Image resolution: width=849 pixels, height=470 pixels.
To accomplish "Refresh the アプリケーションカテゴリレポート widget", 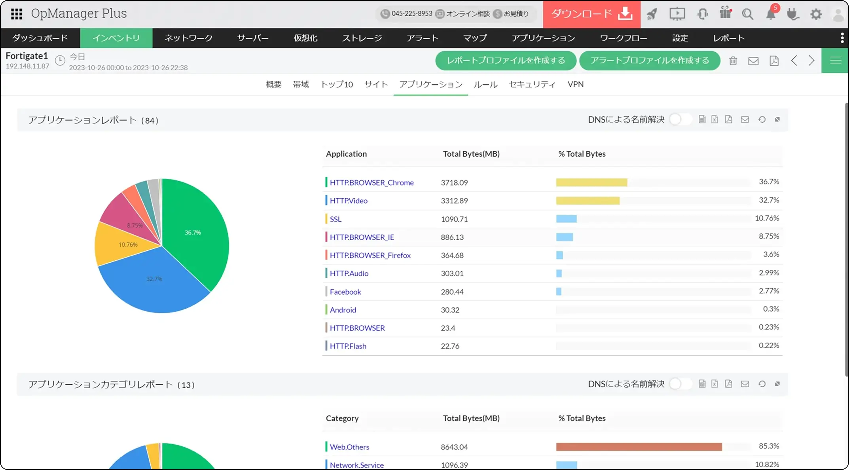I will tap(762, 384).
